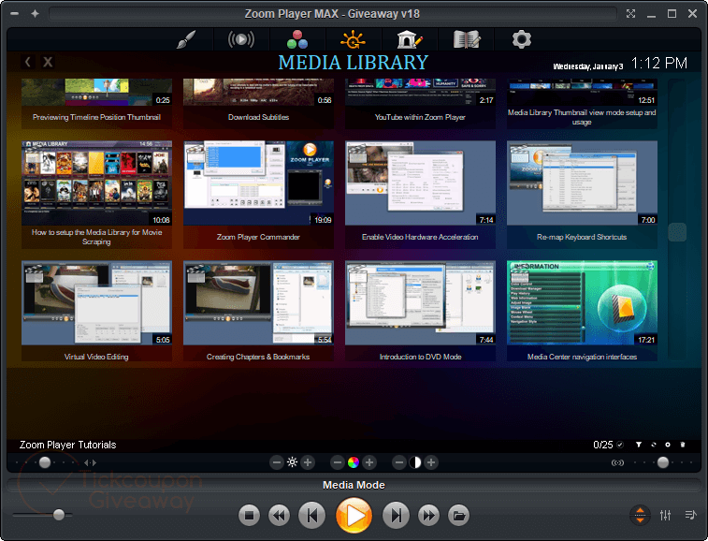This screenshot has height=541, width=708.
Task: Open Re-map Keyboard Shortcuts tutorial
Action: pos(582,195)
